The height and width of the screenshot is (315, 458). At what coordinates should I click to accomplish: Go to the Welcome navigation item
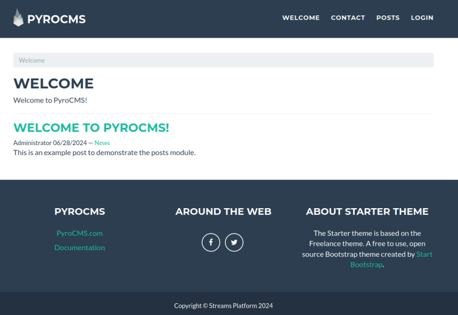coord(301,18)
